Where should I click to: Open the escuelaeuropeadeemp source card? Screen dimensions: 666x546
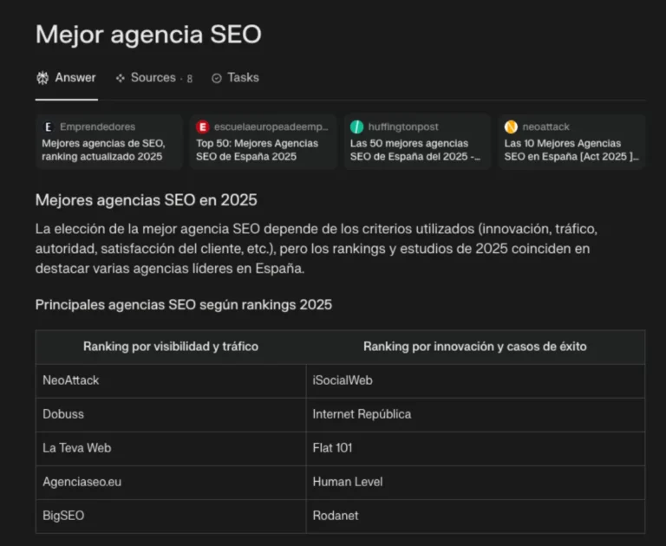point(264,142)
